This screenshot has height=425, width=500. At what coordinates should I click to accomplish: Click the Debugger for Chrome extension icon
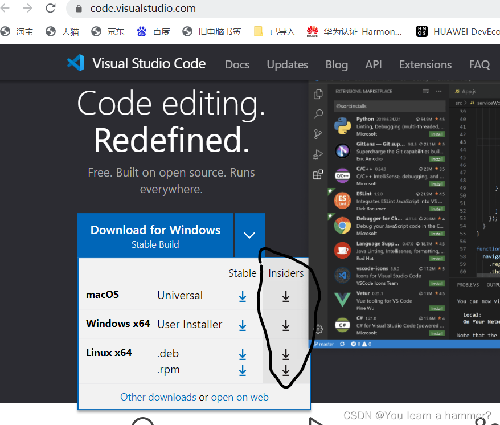tap(342, 225)
